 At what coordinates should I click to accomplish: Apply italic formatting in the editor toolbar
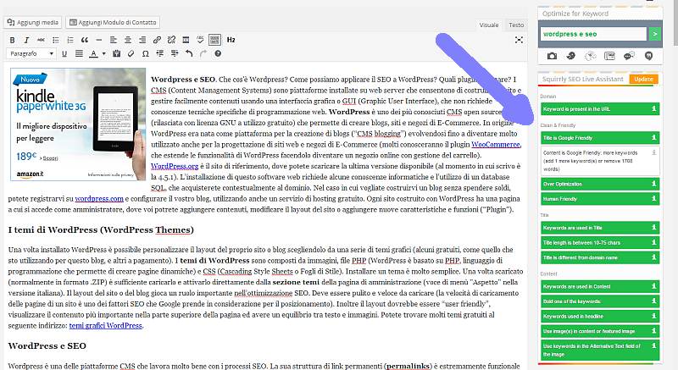26,40
